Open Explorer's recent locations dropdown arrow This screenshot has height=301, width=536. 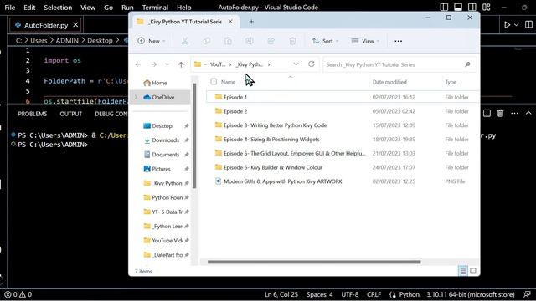[167, 64]
